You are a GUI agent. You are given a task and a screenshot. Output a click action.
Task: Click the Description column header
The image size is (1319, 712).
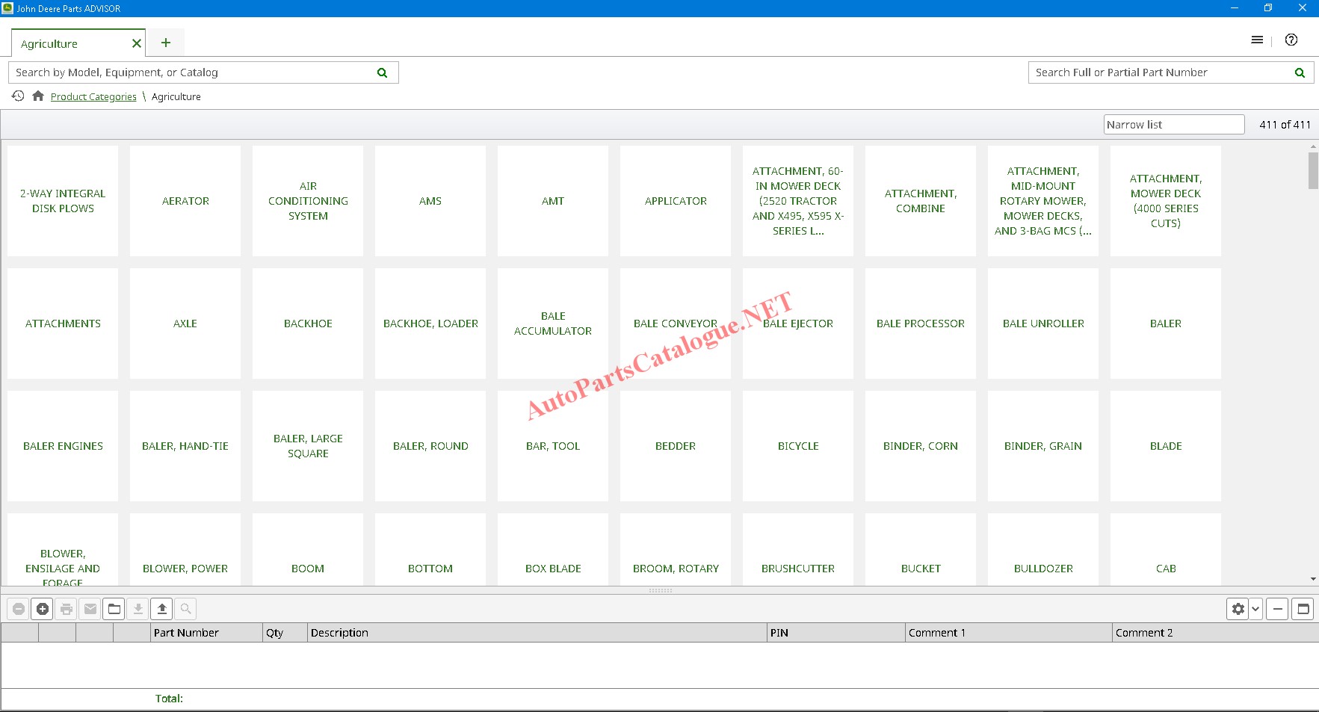point(537,633)
